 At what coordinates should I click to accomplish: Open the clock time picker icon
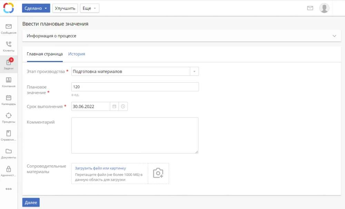pos(123,107)
